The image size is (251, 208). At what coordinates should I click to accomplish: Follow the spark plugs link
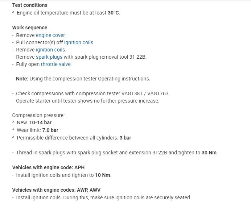49,57
